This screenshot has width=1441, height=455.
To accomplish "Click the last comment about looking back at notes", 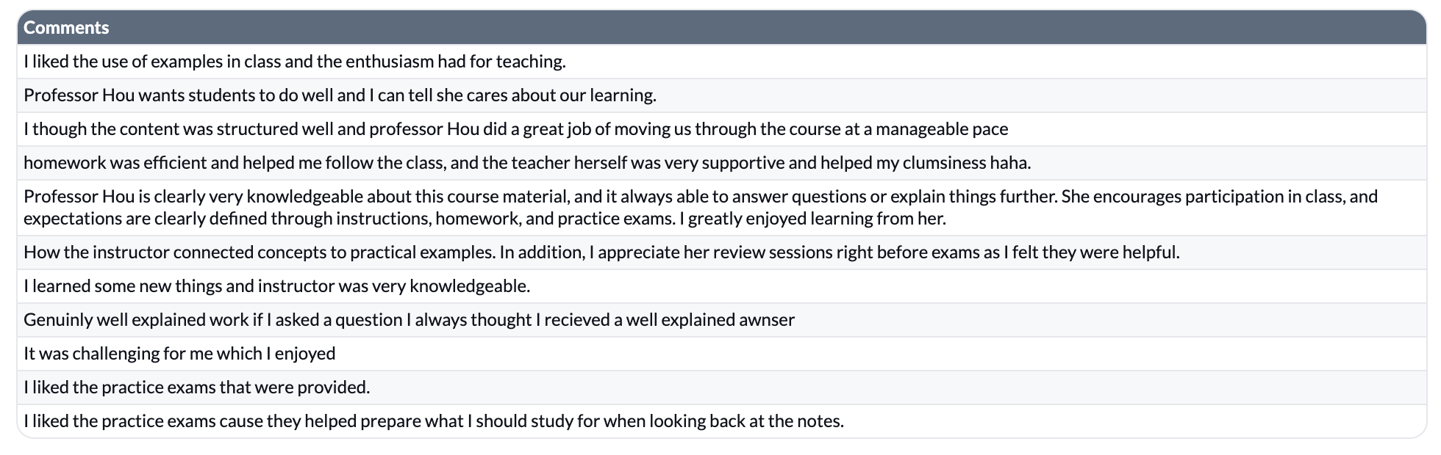I will tap(721, 421).
